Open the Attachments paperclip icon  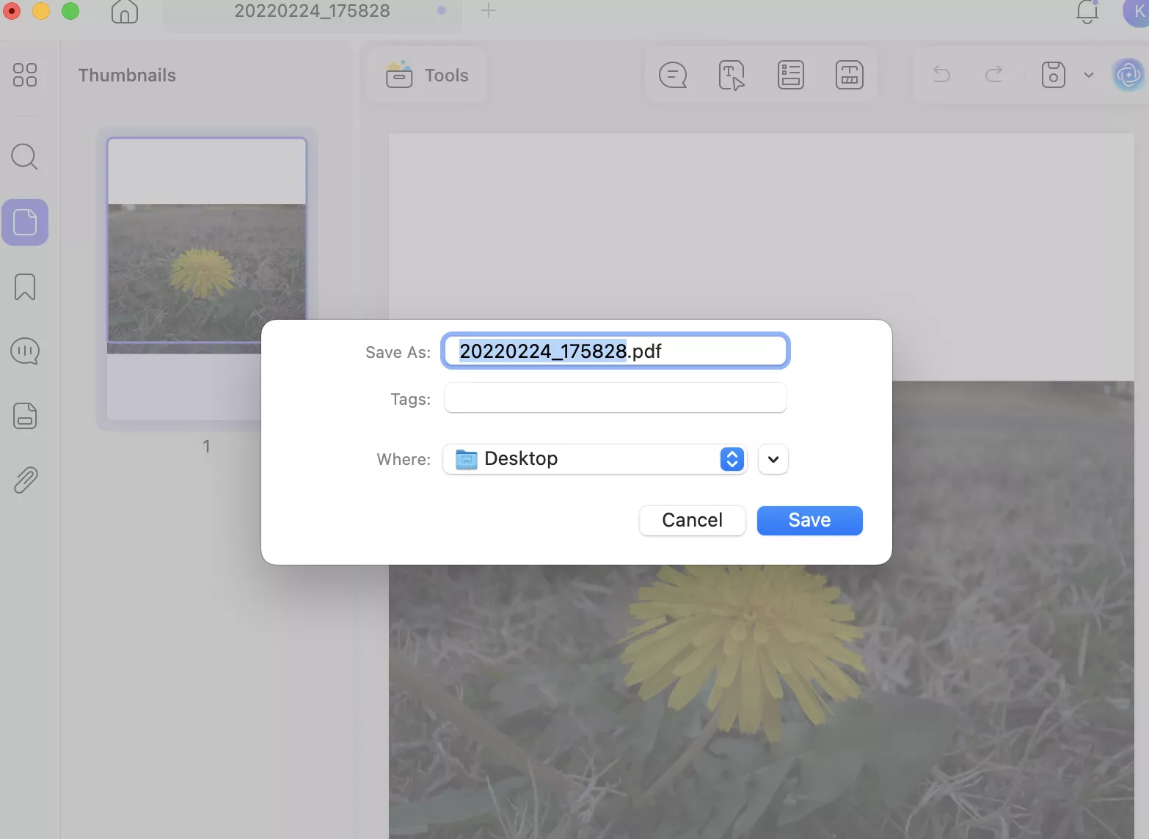(x=25, y=480)
